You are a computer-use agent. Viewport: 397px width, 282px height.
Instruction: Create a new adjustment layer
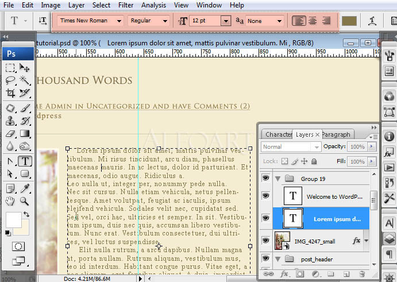click(x=315, y=274)
